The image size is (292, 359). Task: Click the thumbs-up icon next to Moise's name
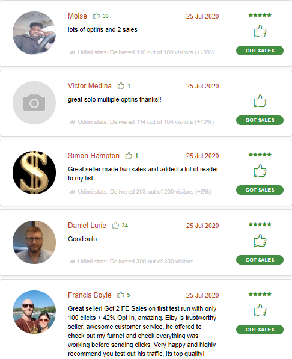coord(96,16)
